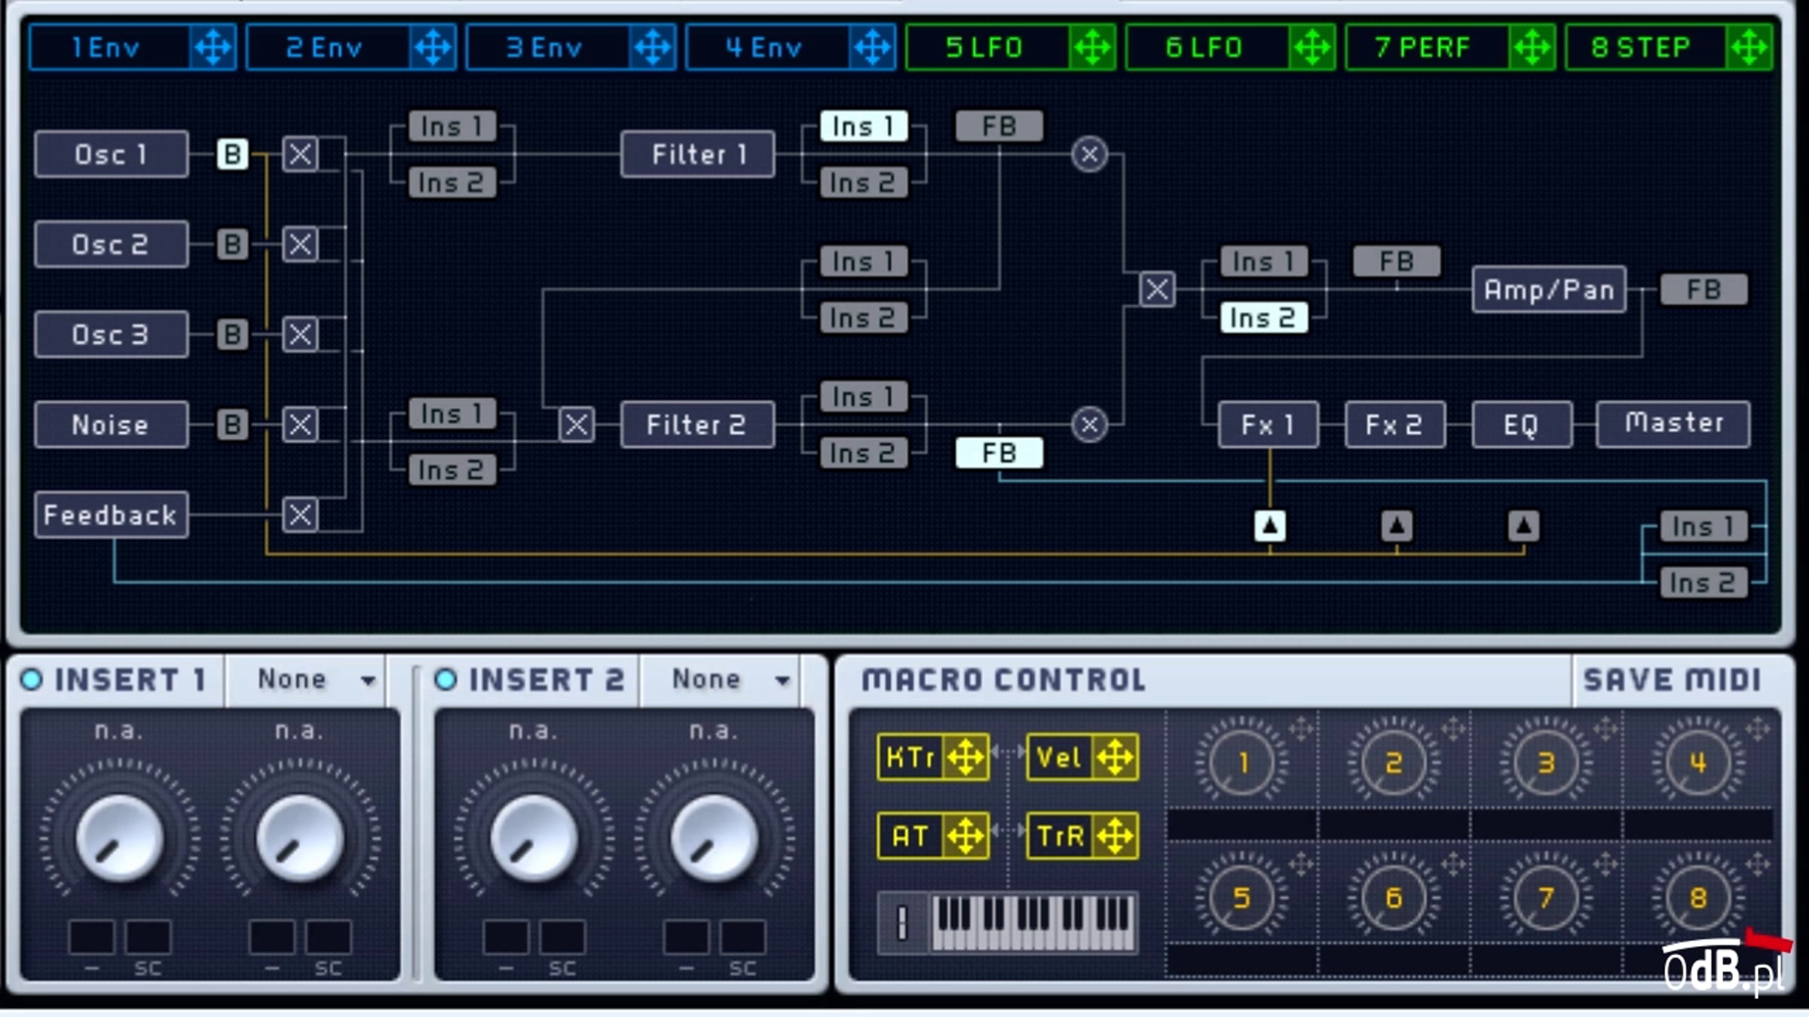Click the mini keyboard in Macro Control
This screenshot has height=1017, width=1809.
[1033, 921]
